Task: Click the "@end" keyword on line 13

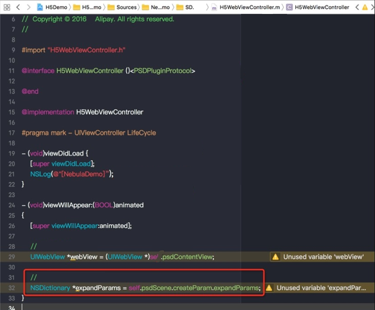Action: (30, 91)
